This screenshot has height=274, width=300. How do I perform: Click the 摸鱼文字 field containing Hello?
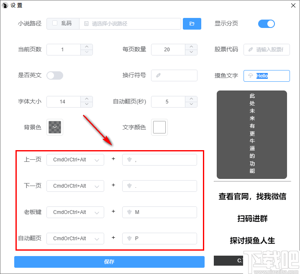coord(267,76)
